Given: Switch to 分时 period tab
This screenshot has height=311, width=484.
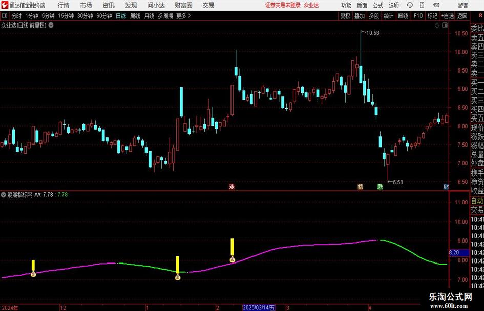Looking at the screenshot, I should click(16, 16).
